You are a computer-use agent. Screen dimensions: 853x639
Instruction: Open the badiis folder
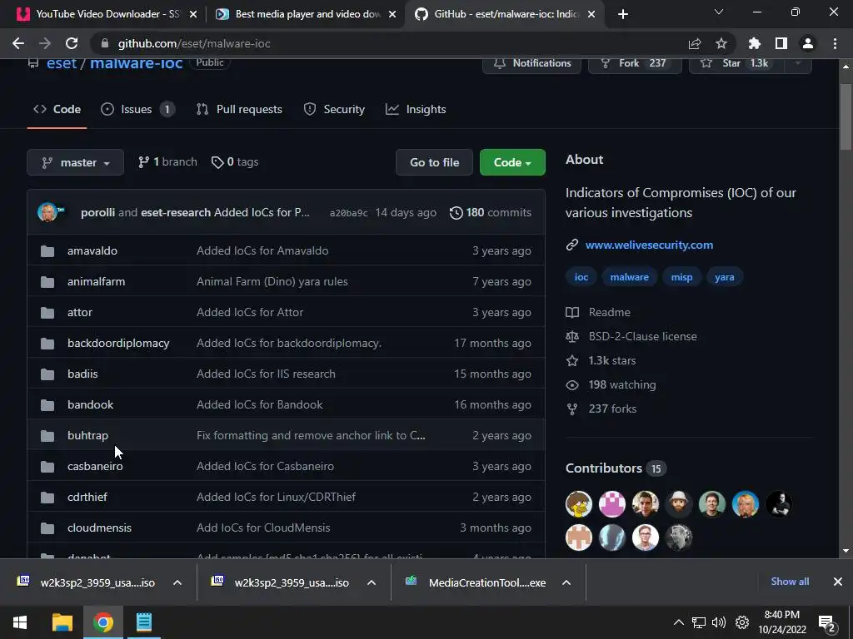82,374
